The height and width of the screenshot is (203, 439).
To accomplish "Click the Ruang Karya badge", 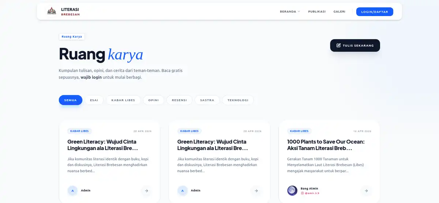I will tap(72, 37).
